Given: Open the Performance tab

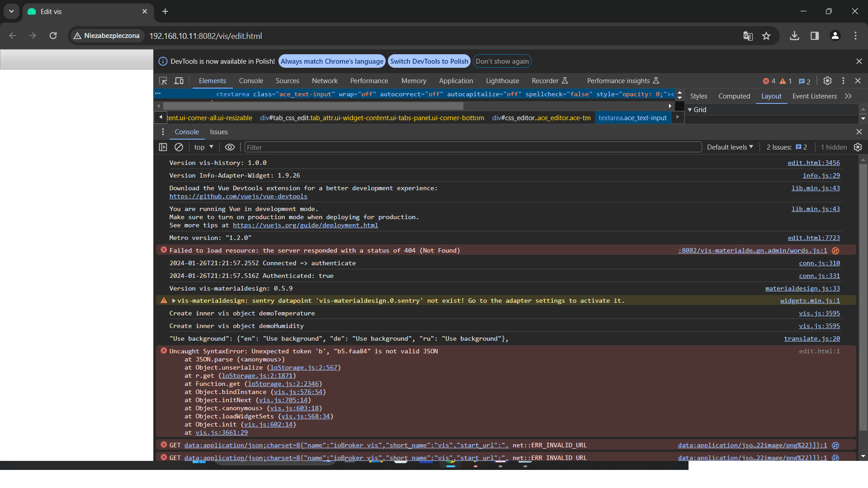Looking at the screenshot, I should [x=369, y=81].
